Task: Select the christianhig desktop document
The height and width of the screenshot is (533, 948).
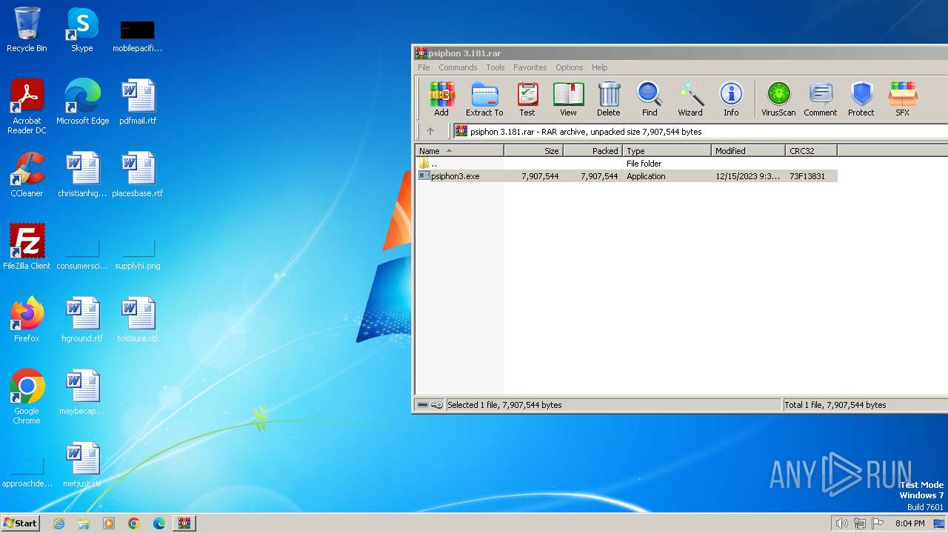Action: click(82, 175)
